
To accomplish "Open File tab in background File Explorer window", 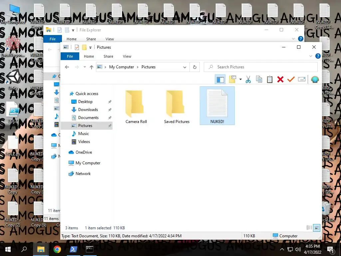I will [53, 39].
